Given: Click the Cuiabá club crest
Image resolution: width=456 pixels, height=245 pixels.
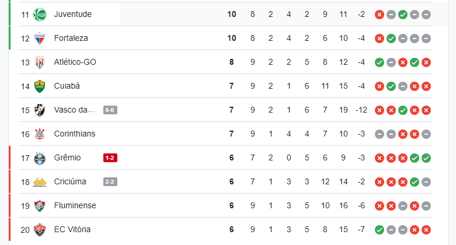Looking at the screenshot, I should pyautogui.click(x=40, y=86).
